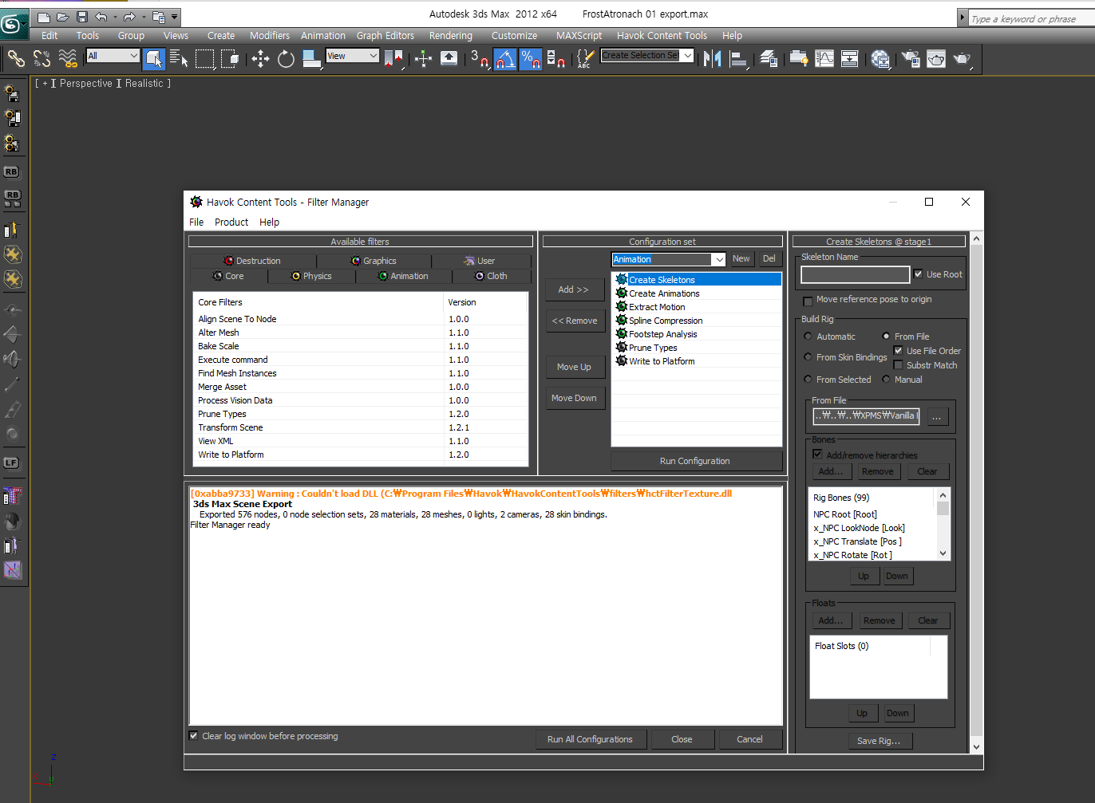1095x803 pixels.
Task: Click the Save File floppy icon
Action: (x=82, y=17)
